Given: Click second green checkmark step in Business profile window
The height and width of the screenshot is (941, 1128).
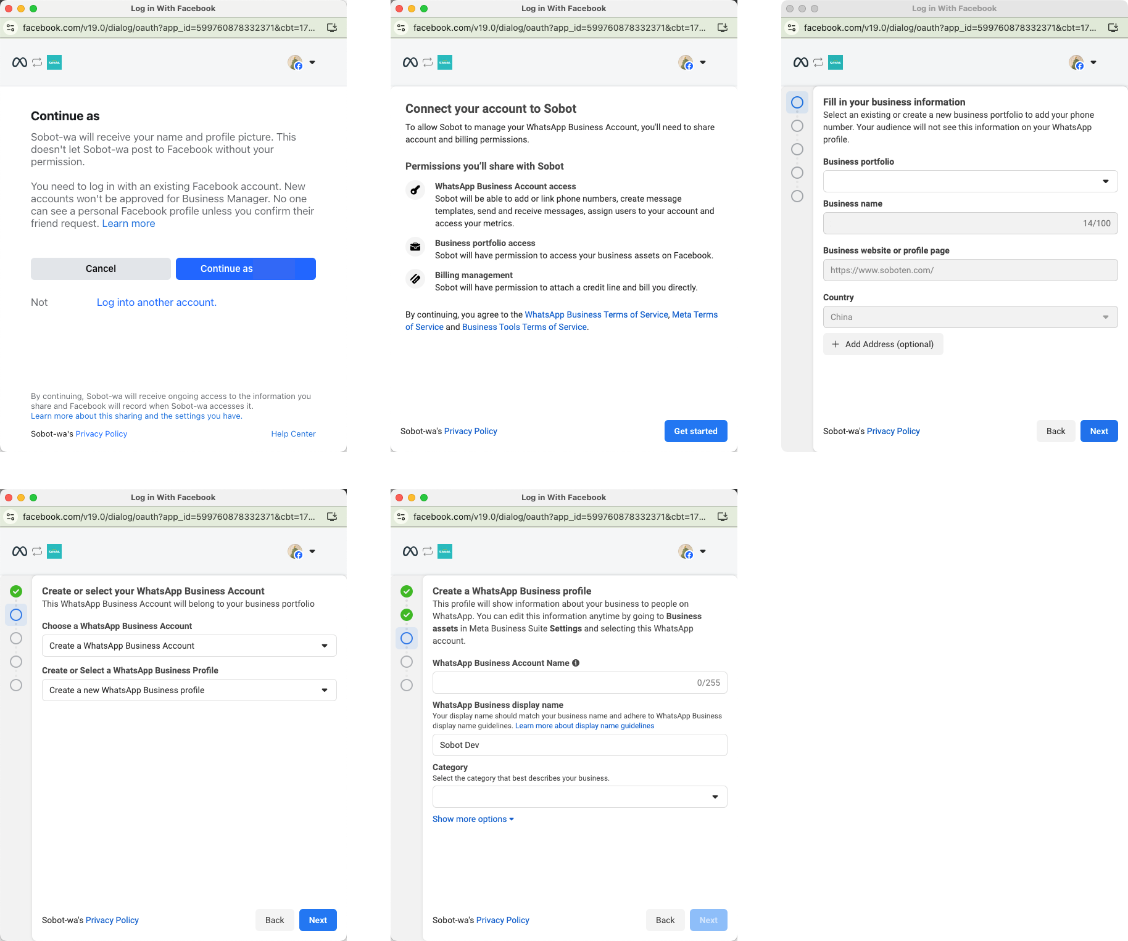Looking at the screenshot, I should 407,615.
